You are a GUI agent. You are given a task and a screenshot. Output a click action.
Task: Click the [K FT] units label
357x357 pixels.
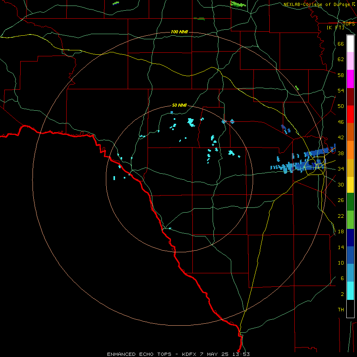(335, 27)
